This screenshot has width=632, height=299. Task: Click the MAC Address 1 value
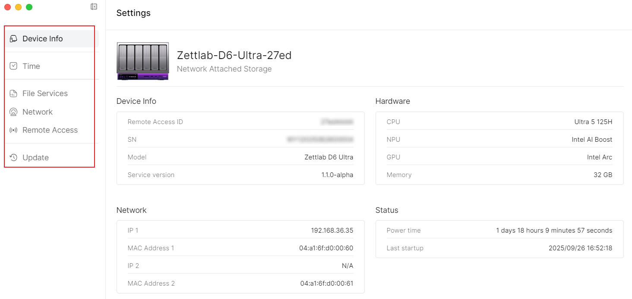click(x=326, y=248)
